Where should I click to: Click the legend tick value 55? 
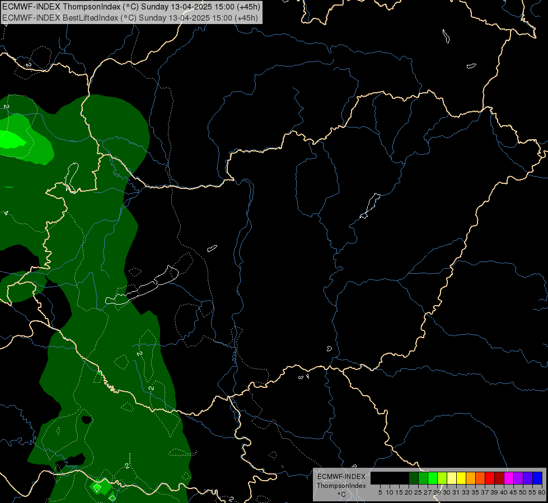(533, 492)
